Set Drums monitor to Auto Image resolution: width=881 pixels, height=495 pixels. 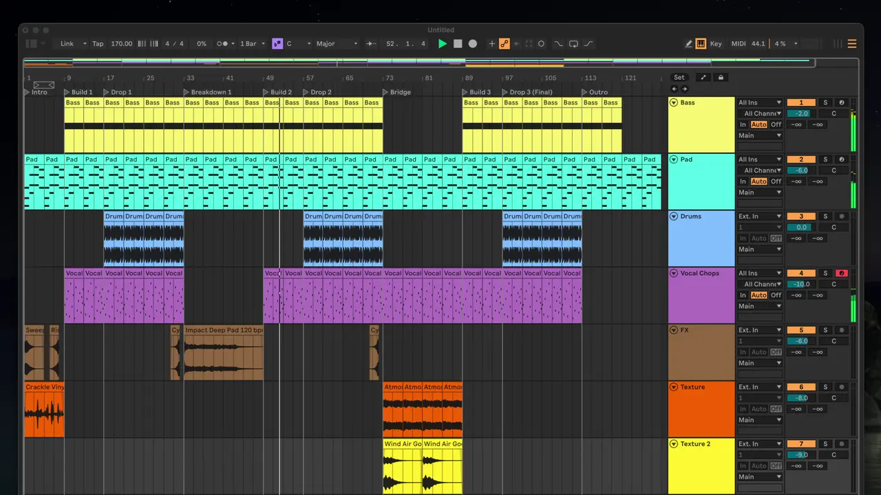tap(758, 239)
